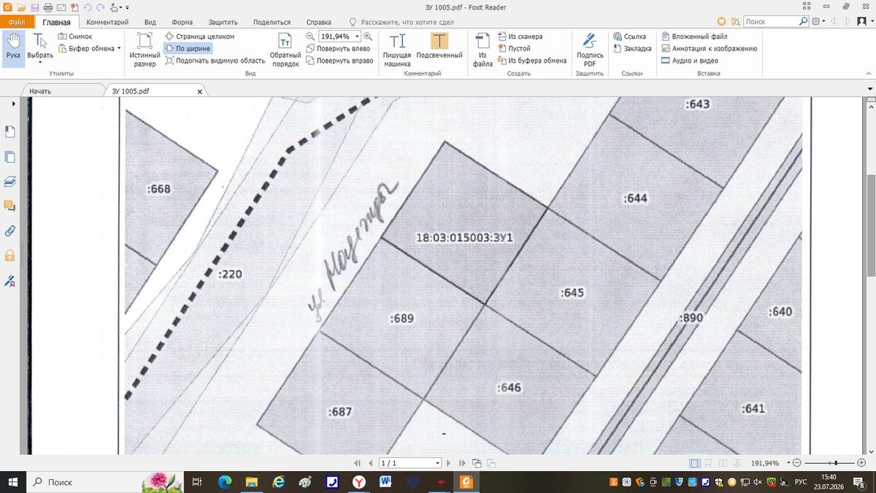The height and width of the screenshot is (493, 876).
Task: Open the Подпись PDF signing tool
Action: (590, 50)
